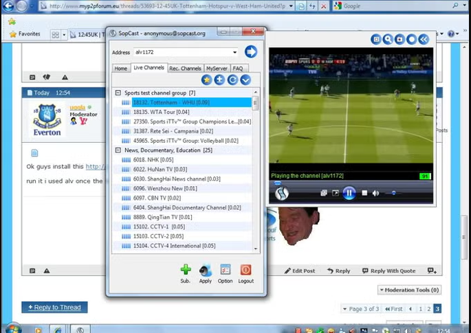This screenshot has width=471, height=333.
Task: Click the playback seek bar handle
Action: (278, 183)
